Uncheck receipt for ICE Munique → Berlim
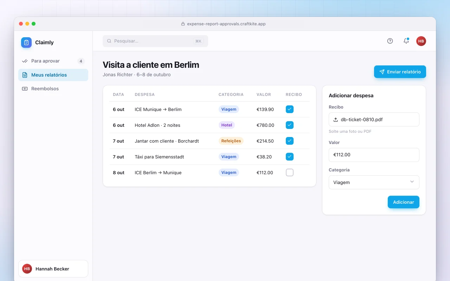The width and height of the screenshot is (450, 281). pos(290,109)
